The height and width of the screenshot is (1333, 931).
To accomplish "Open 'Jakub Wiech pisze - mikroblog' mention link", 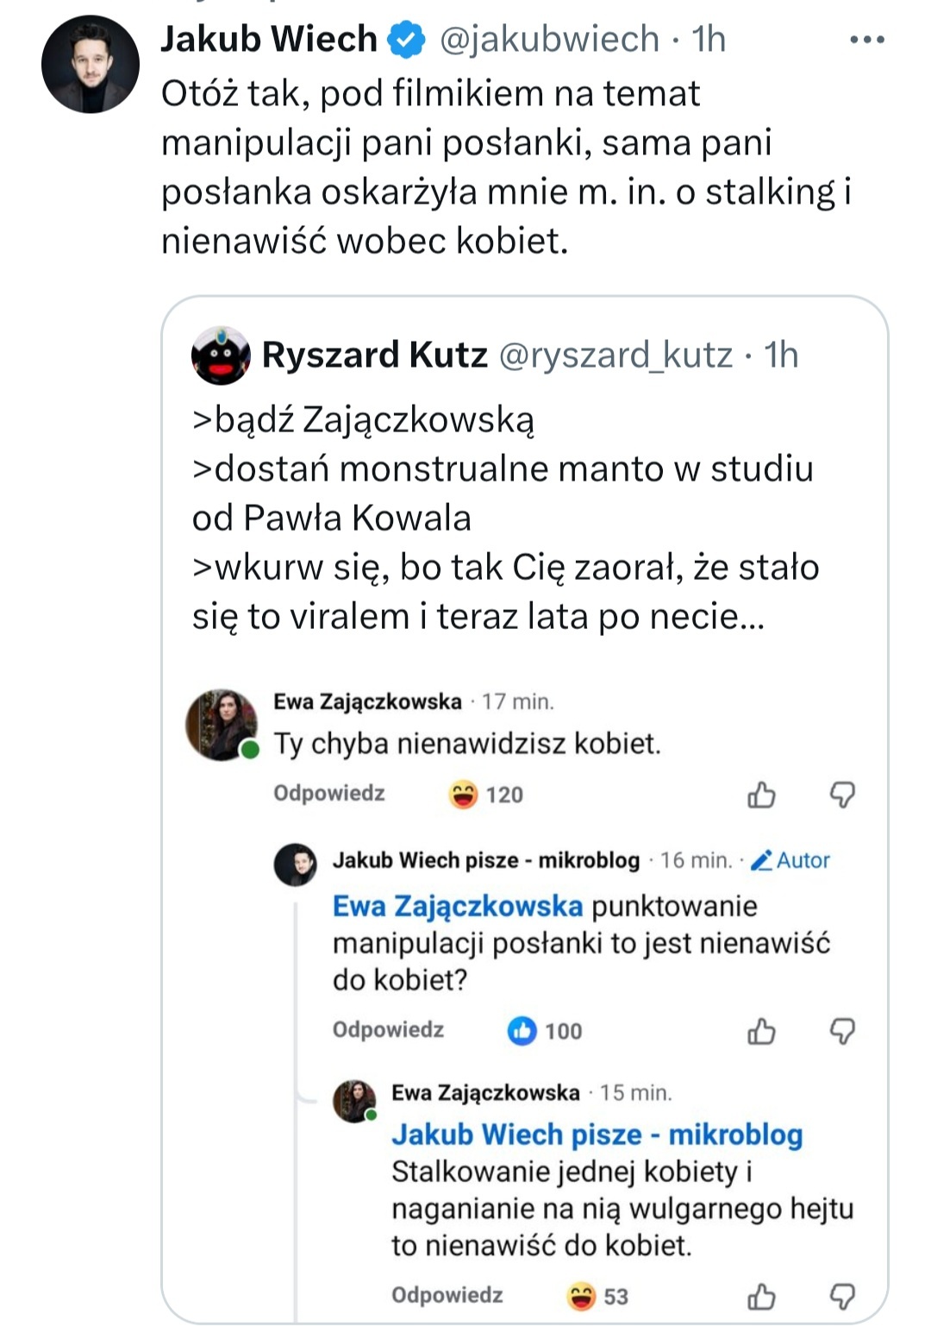I will 597,1135.
